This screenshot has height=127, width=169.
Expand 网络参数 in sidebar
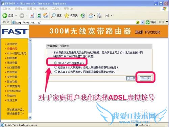[x=12, y=58]
